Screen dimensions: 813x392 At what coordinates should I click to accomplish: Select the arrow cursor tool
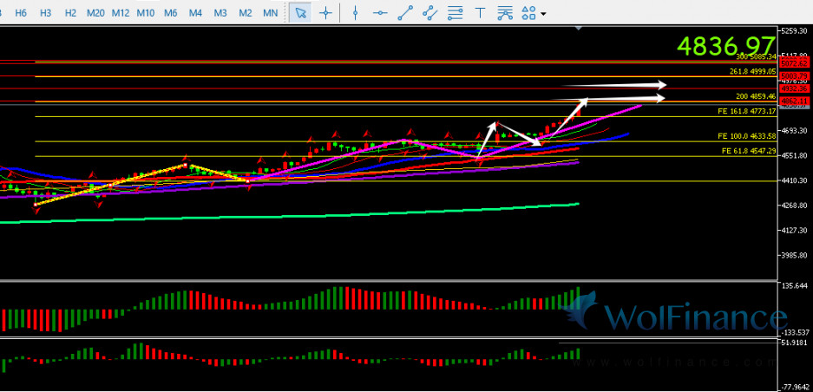[x=300, y=13]
